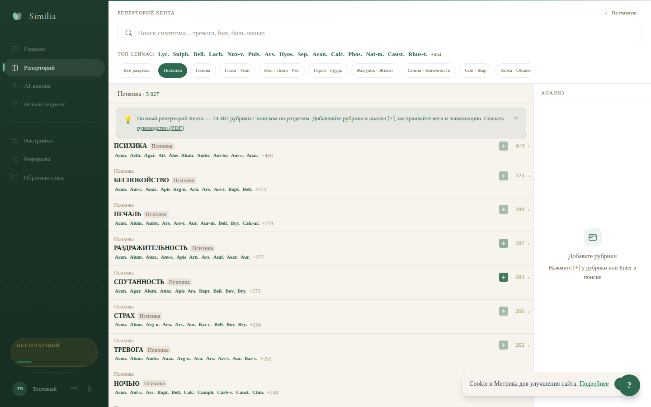Go back via На главную link
Viewport: 651px width, 407px height.
click(621, 13)
